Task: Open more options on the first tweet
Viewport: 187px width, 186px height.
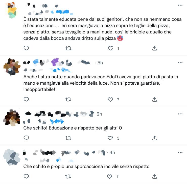Action: tap(180, 5)
